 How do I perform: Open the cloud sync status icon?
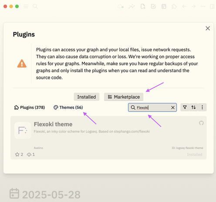[x=121, y=7]
